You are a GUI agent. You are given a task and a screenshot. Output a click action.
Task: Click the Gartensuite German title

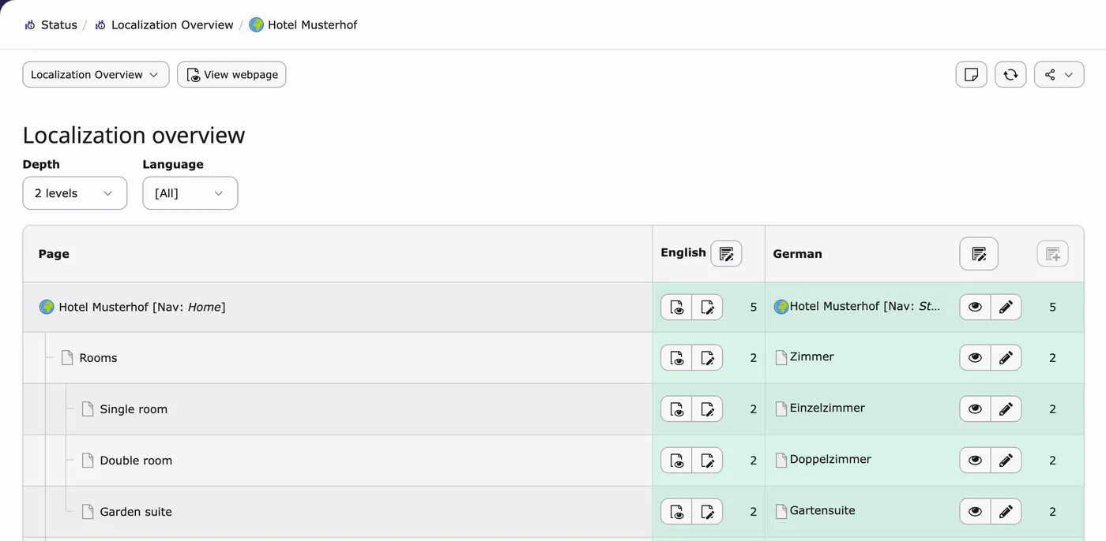[822, 510]
